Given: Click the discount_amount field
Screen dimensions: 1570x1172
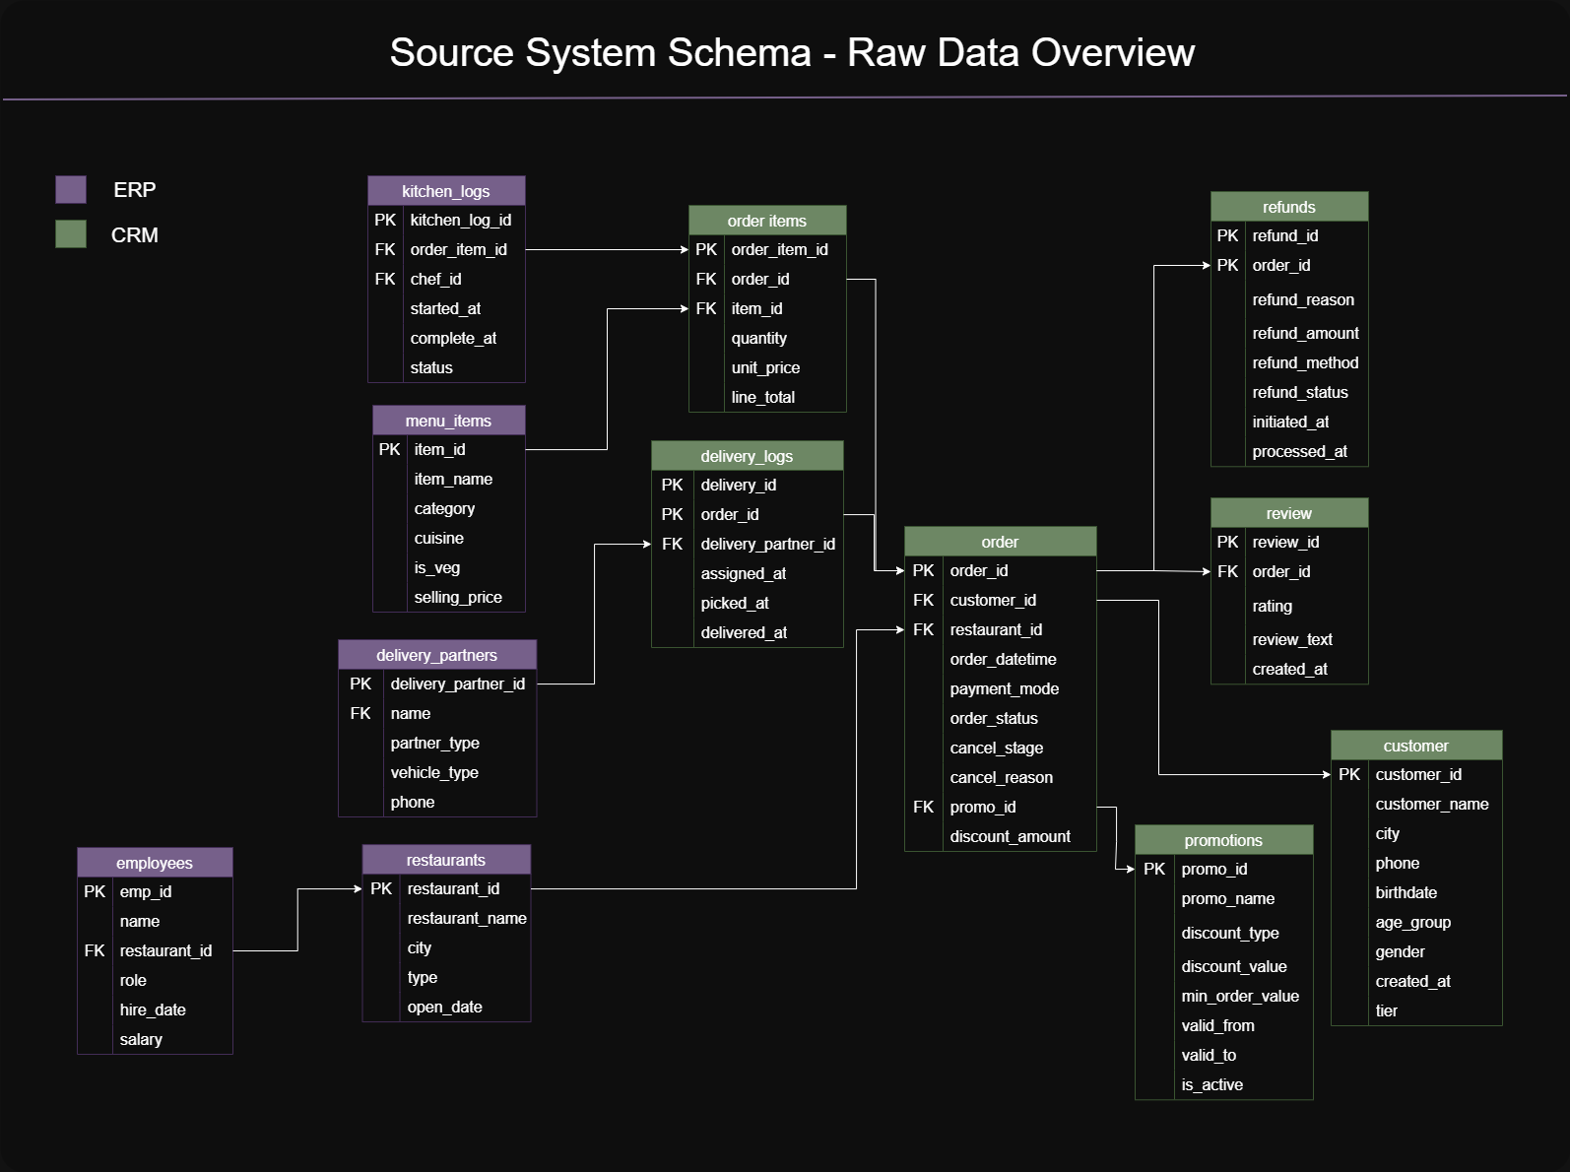Looking at the screenshot, I should tap(1011, 836).
